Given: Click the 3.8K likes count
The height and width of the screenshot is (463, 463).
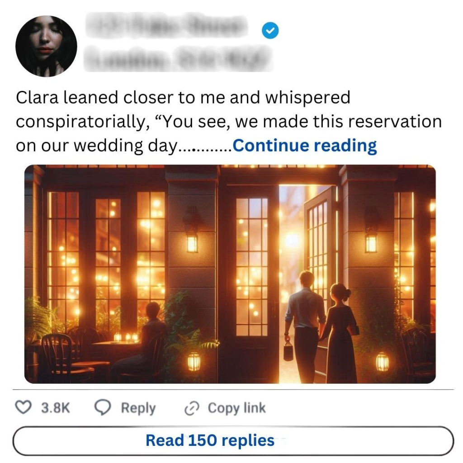Looking at the screenshot, I should click(x=56, y=408).
